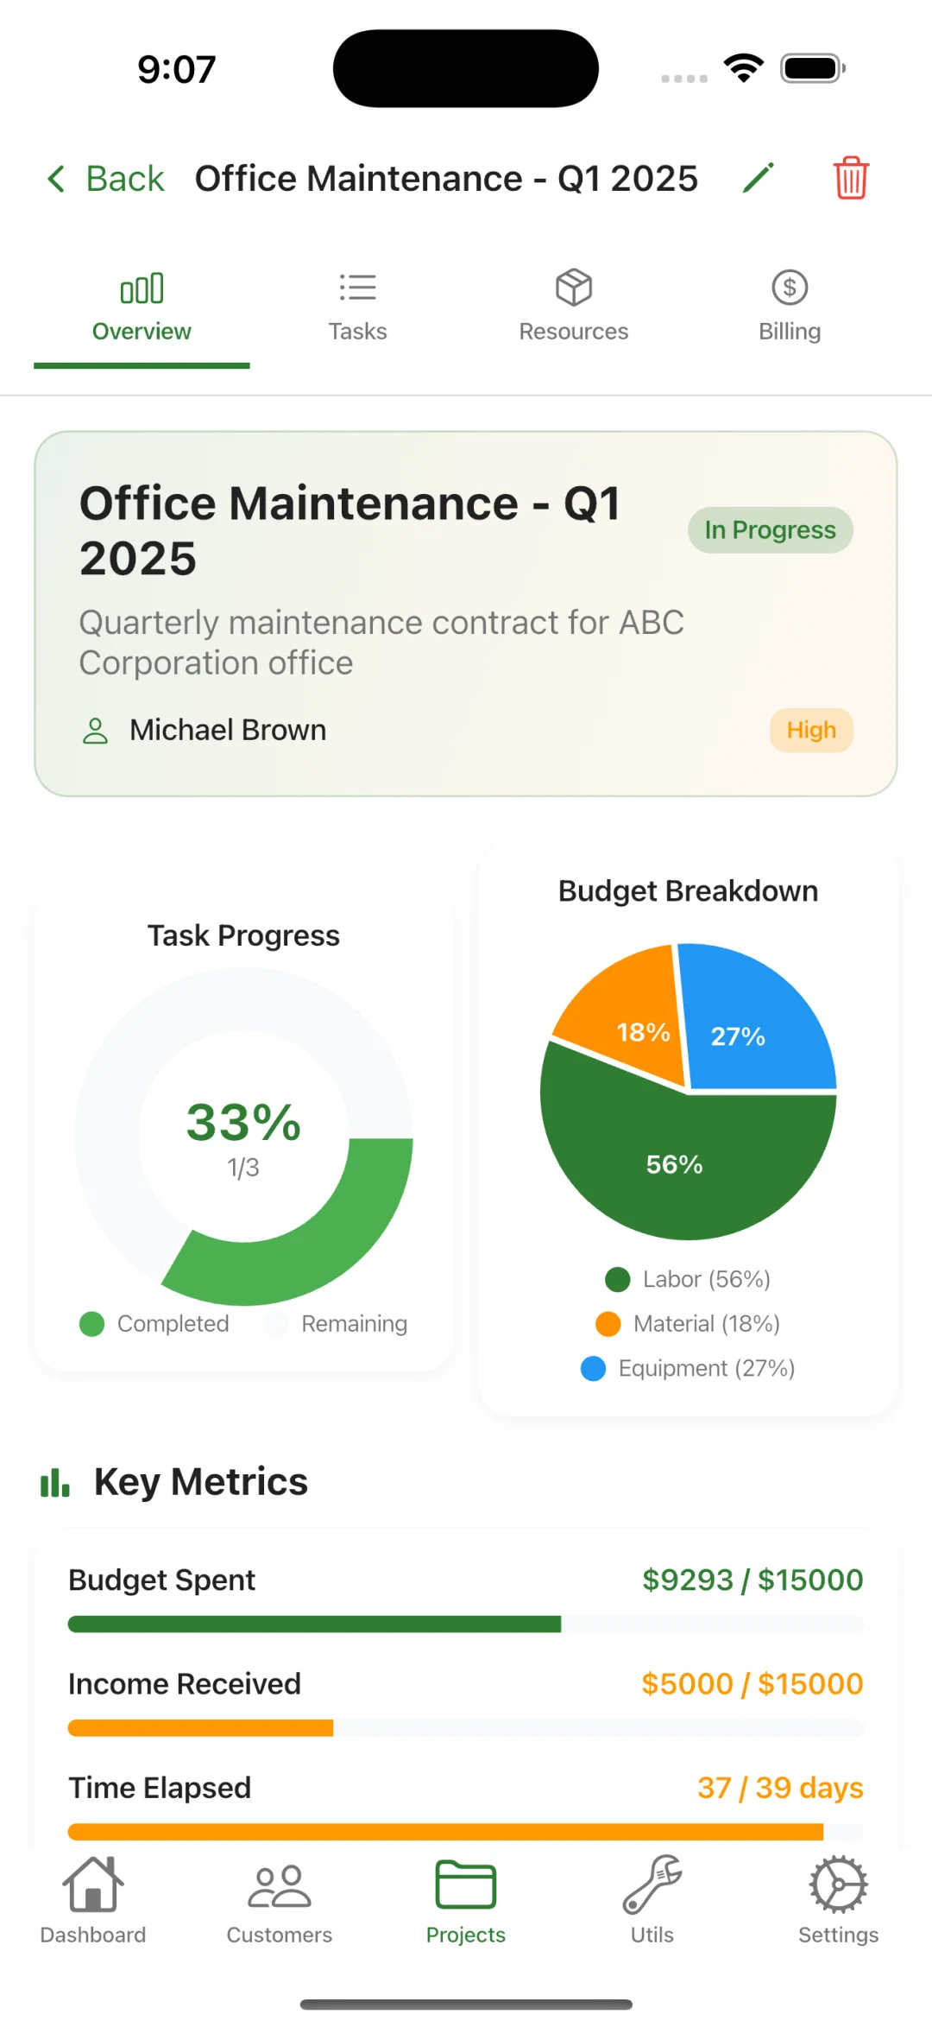Tap the back chevron arrow
The image size is (932, 2027).
(x=56, y=179)
